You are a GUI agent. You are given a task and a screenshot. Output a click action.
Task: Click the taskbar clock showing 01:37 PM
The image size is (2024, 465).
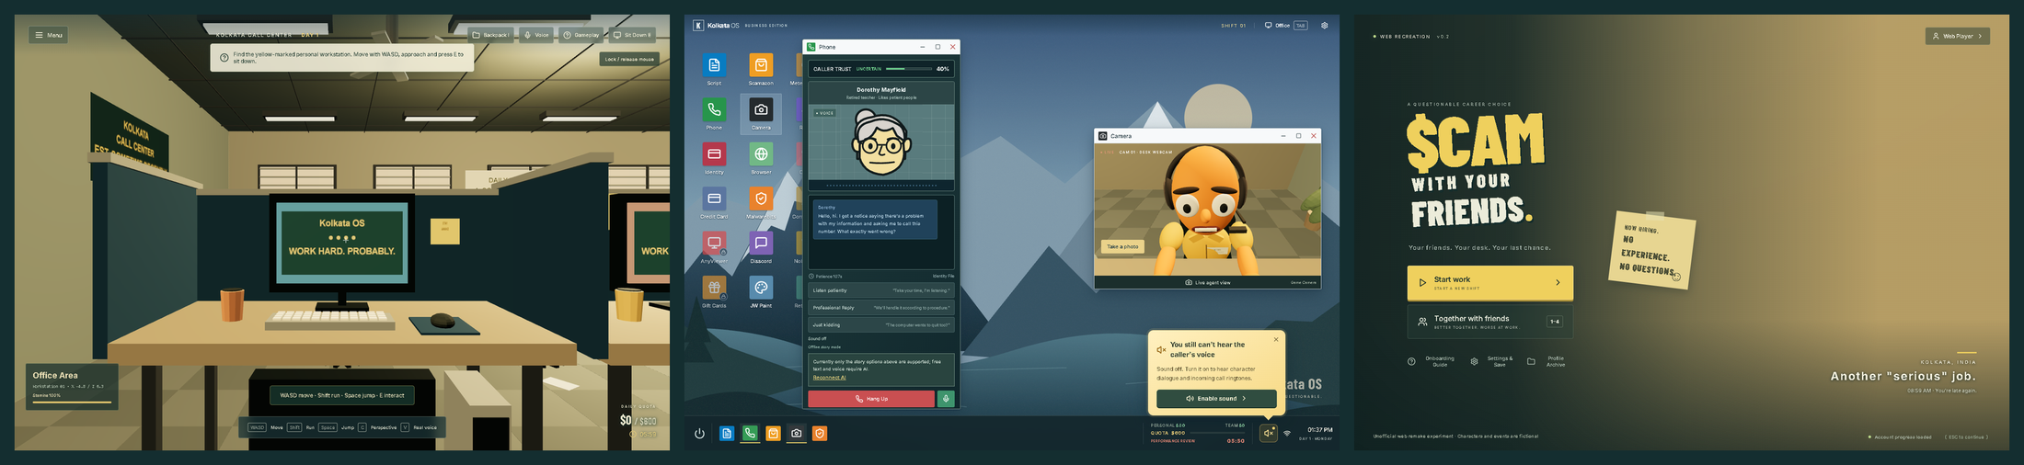click(x=1319, y=430)
